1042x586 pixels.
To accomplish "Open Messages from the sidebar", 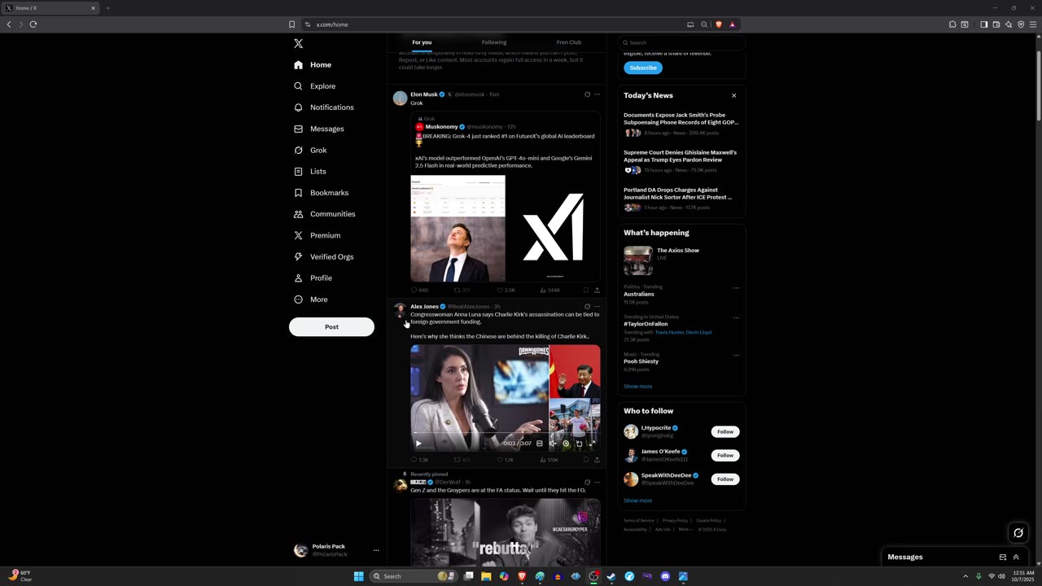I will pyautogui.click(x=318, y=129).
